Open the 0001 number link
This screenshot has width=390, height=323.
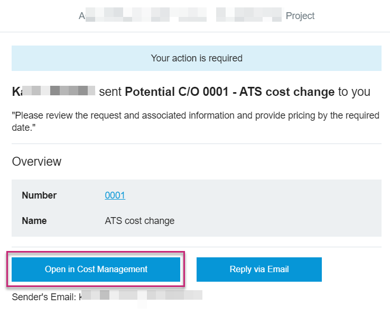click(115, 195)
